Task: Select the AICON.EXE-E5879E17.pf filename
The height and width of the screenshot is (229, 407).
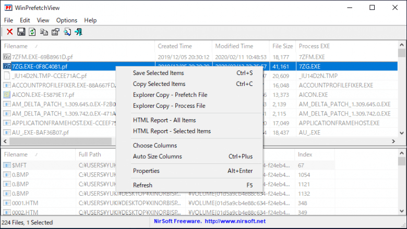Action: (x=43, y=95)
